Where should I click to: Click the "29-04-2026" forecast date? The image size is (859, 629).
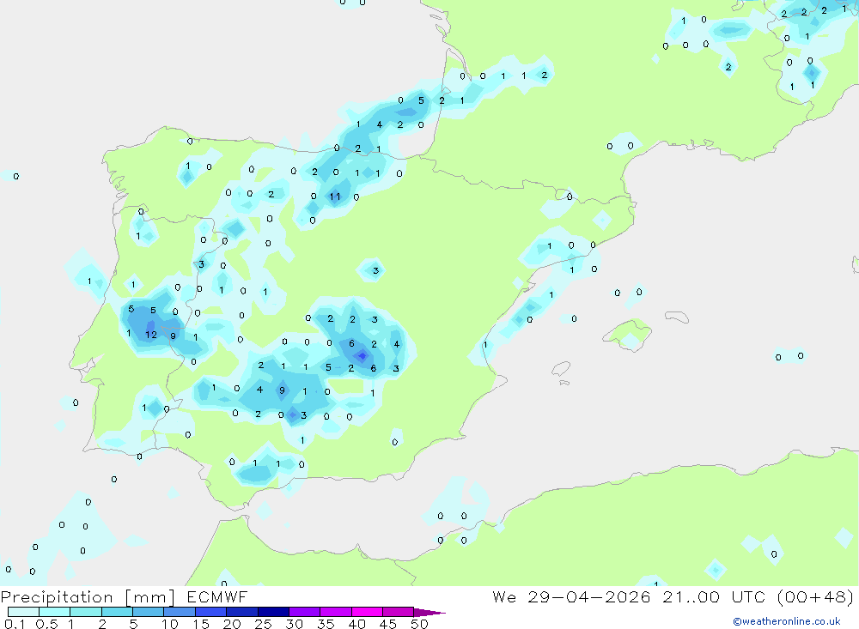(589, 596)
